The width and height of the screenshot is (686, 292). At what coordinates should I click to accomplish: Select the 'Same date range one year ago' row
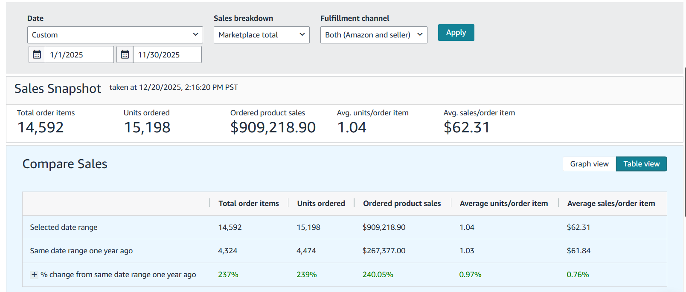click(x=81, y=251)
